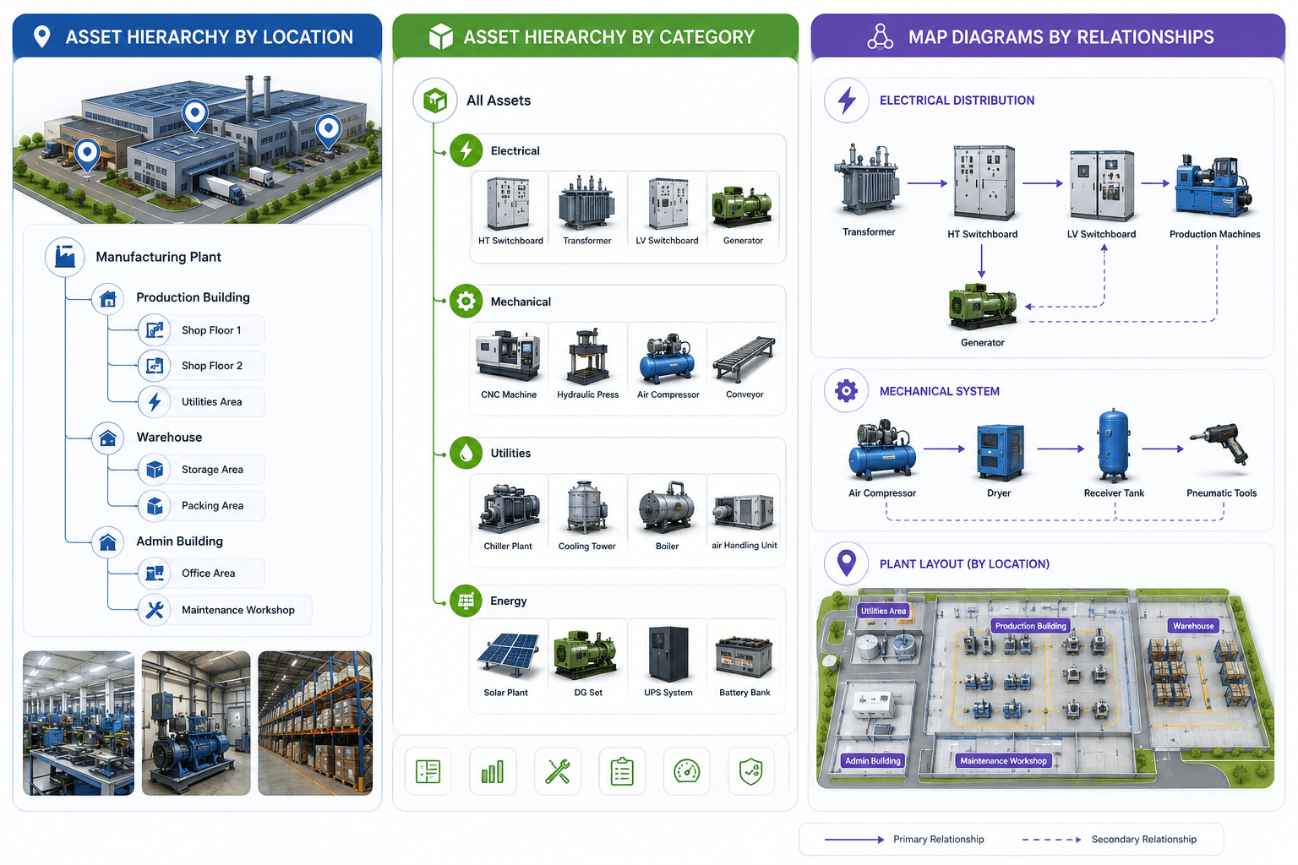
Task: Select Generator node in electrical diagram
Action: [982, 315]
